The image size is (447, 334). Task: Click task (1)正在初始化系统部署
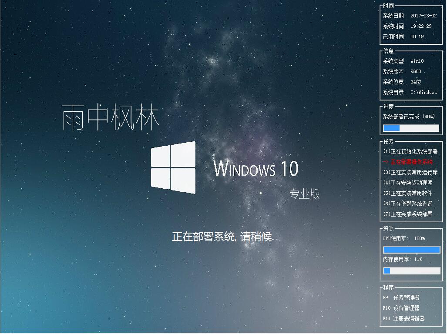point(410,151)
